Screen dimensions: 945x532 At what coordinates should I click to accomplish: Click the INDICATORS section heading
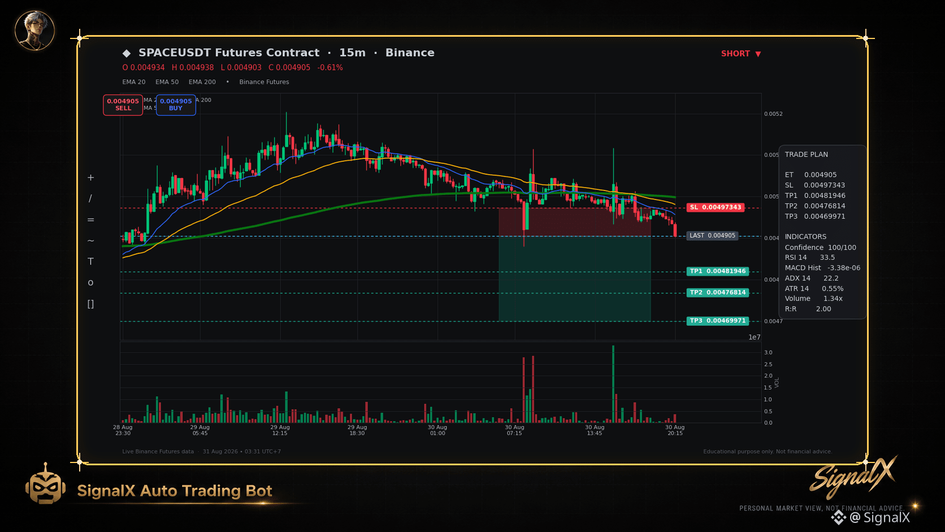[805, 237]
